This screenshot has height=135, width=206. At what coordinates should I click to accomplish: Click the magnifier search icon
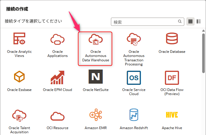tap(180, 21)
